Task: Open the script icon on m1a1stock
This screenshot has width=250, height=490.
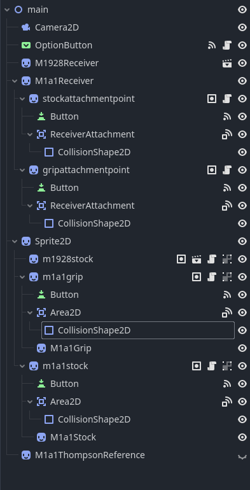Action: [212, 366]
